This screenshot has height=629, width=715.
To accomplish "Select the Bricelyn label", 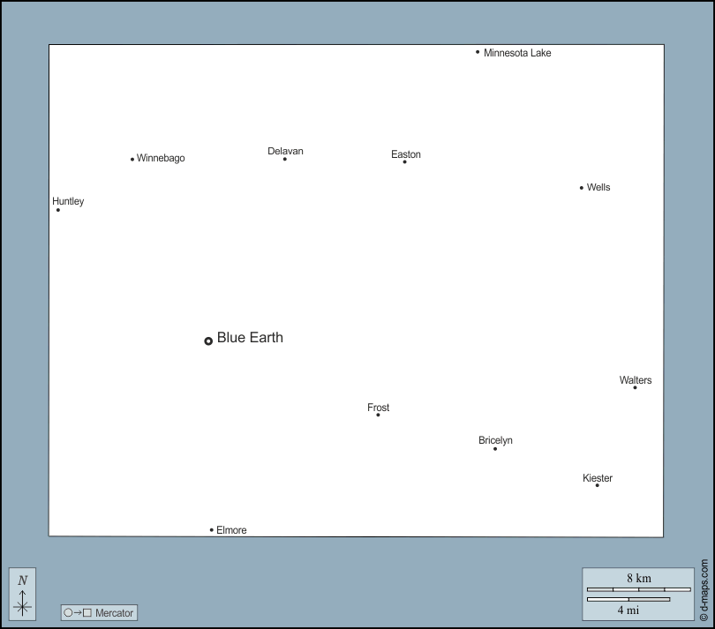I will coord(495,440).
